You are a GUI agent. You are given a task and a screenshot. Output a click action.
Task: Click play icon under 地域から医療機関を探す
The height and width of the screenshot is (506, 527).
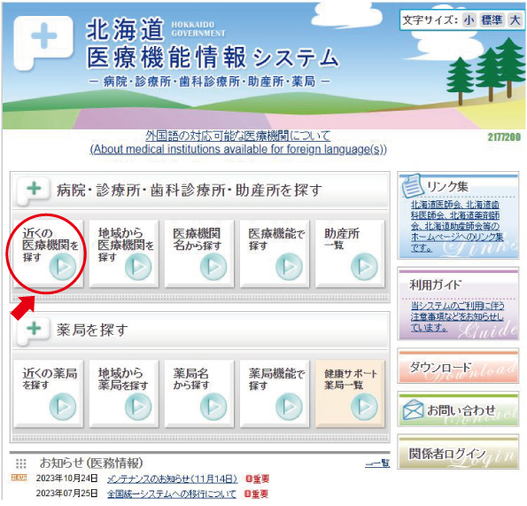point(138,267)
